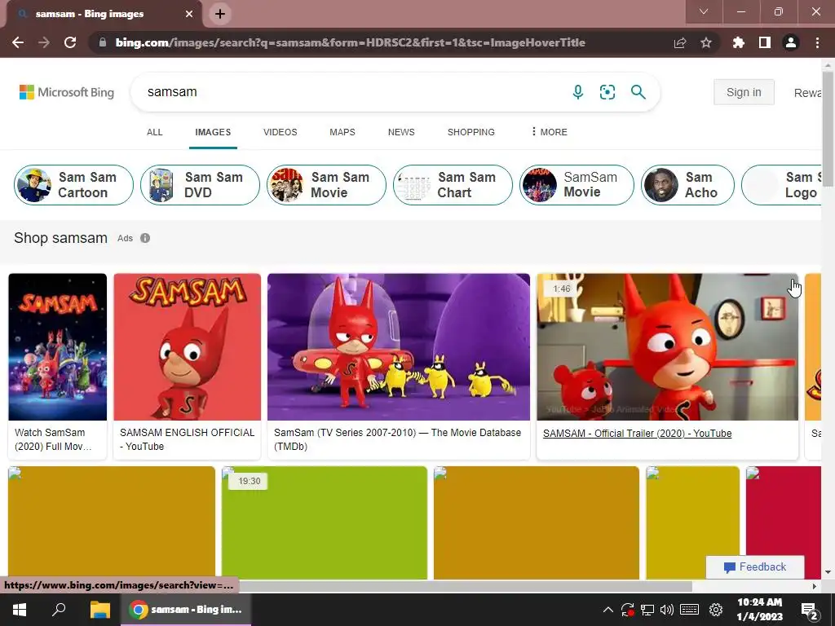The image size is (835, 626).
Task: Open File Explorer from the taskbar
Action: tap(99, 610)
